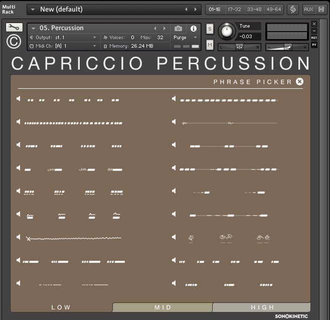Screen dimensions: 330x320
Task: Select rack page 33-48
Action: click(x=254, y=10)
